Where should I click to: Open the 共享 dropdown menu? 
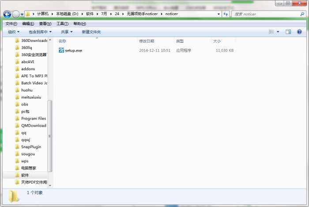67,32
